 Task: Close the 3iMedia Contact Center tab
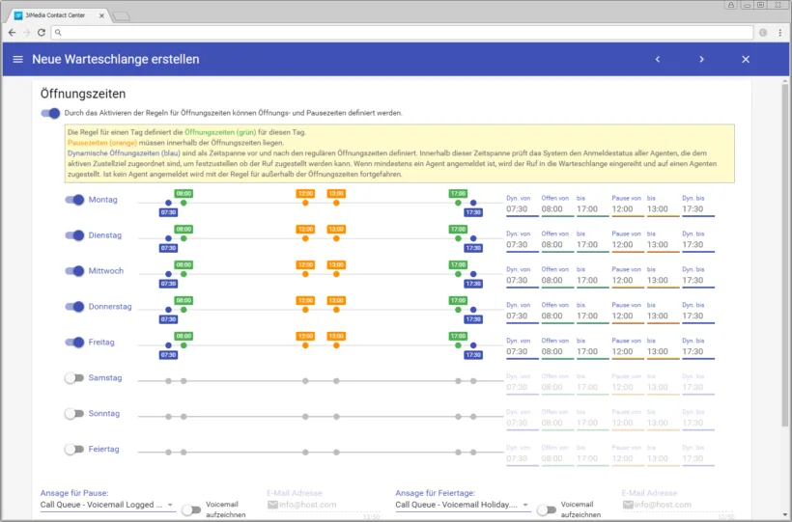(101, 15)
